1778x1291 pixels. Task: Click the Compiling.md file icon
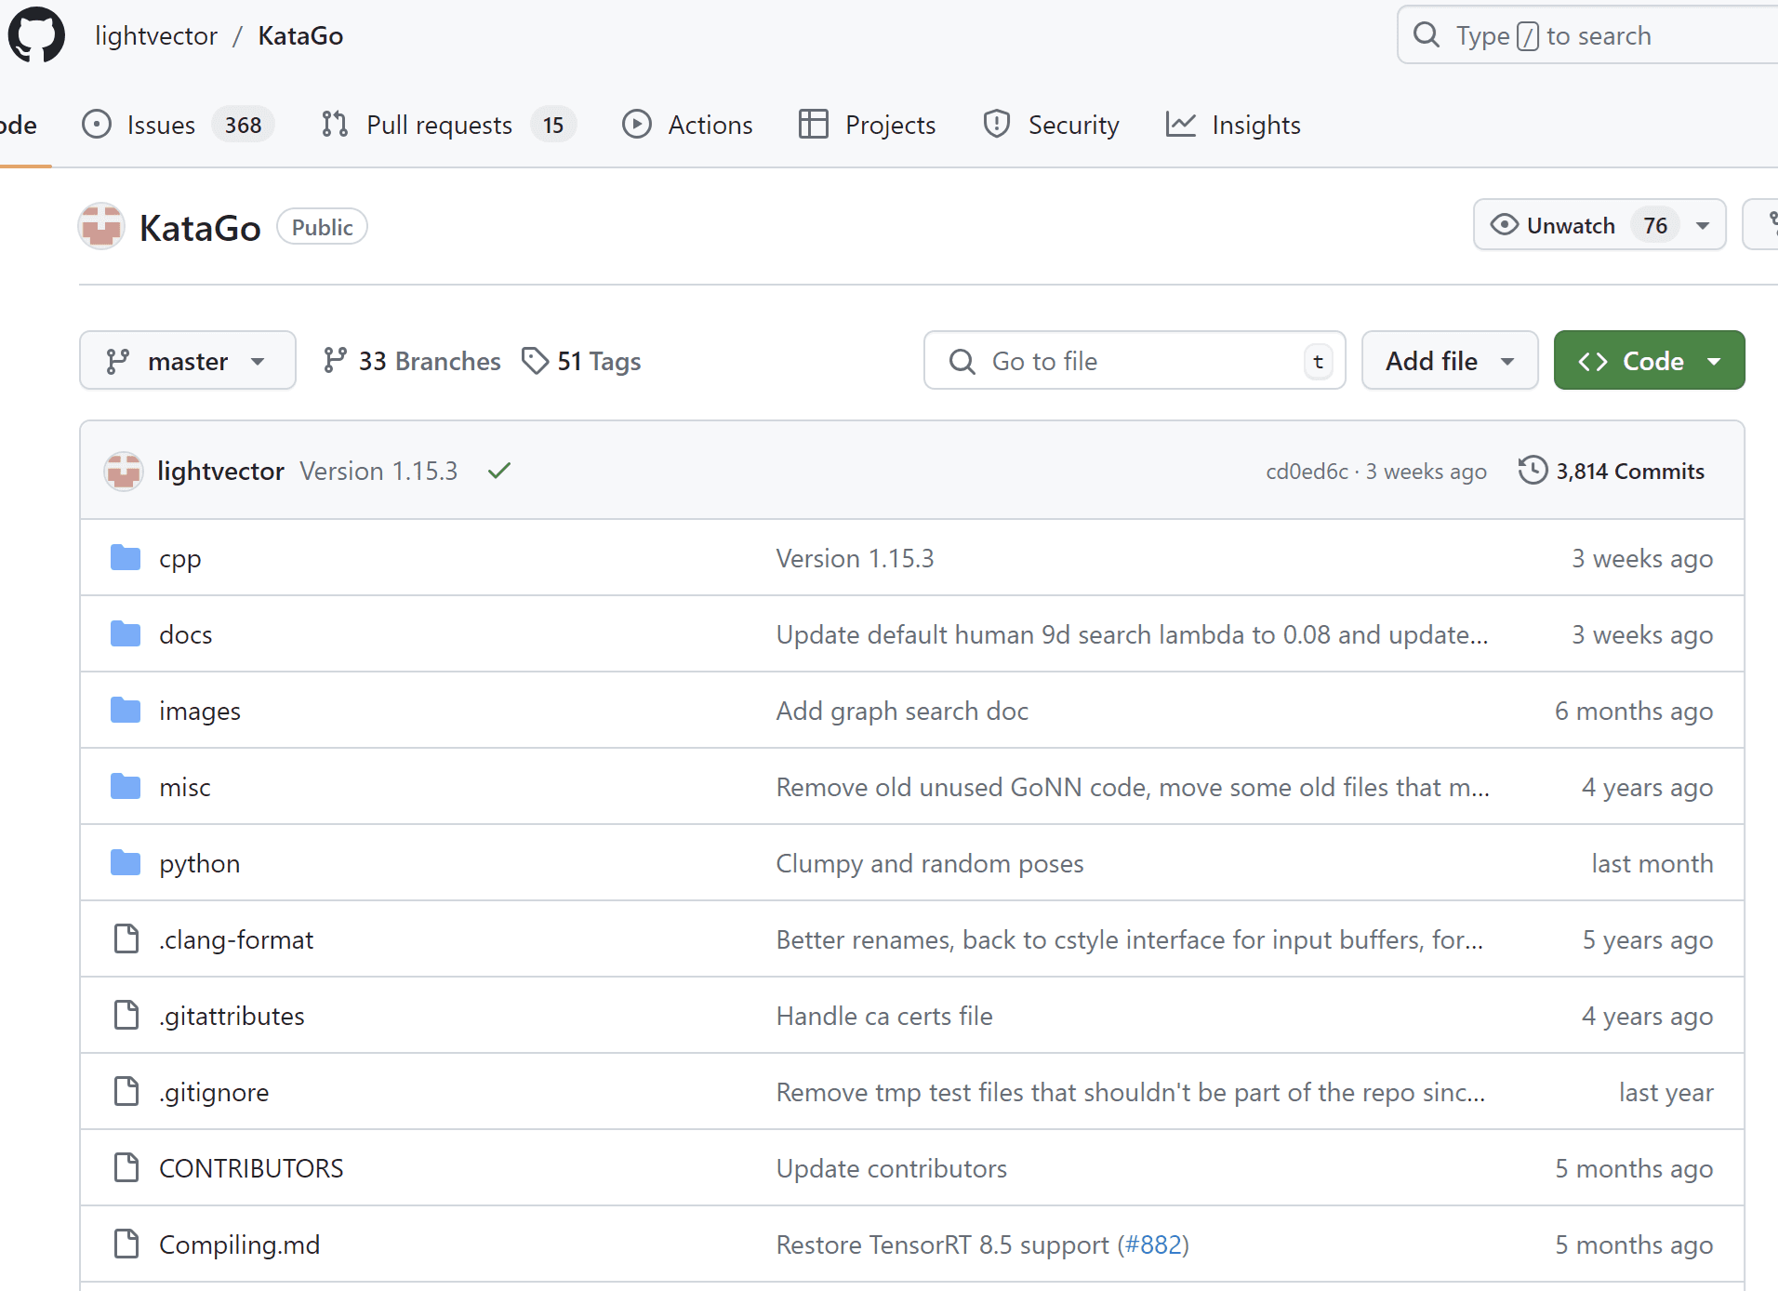(x=126, y=1244)
